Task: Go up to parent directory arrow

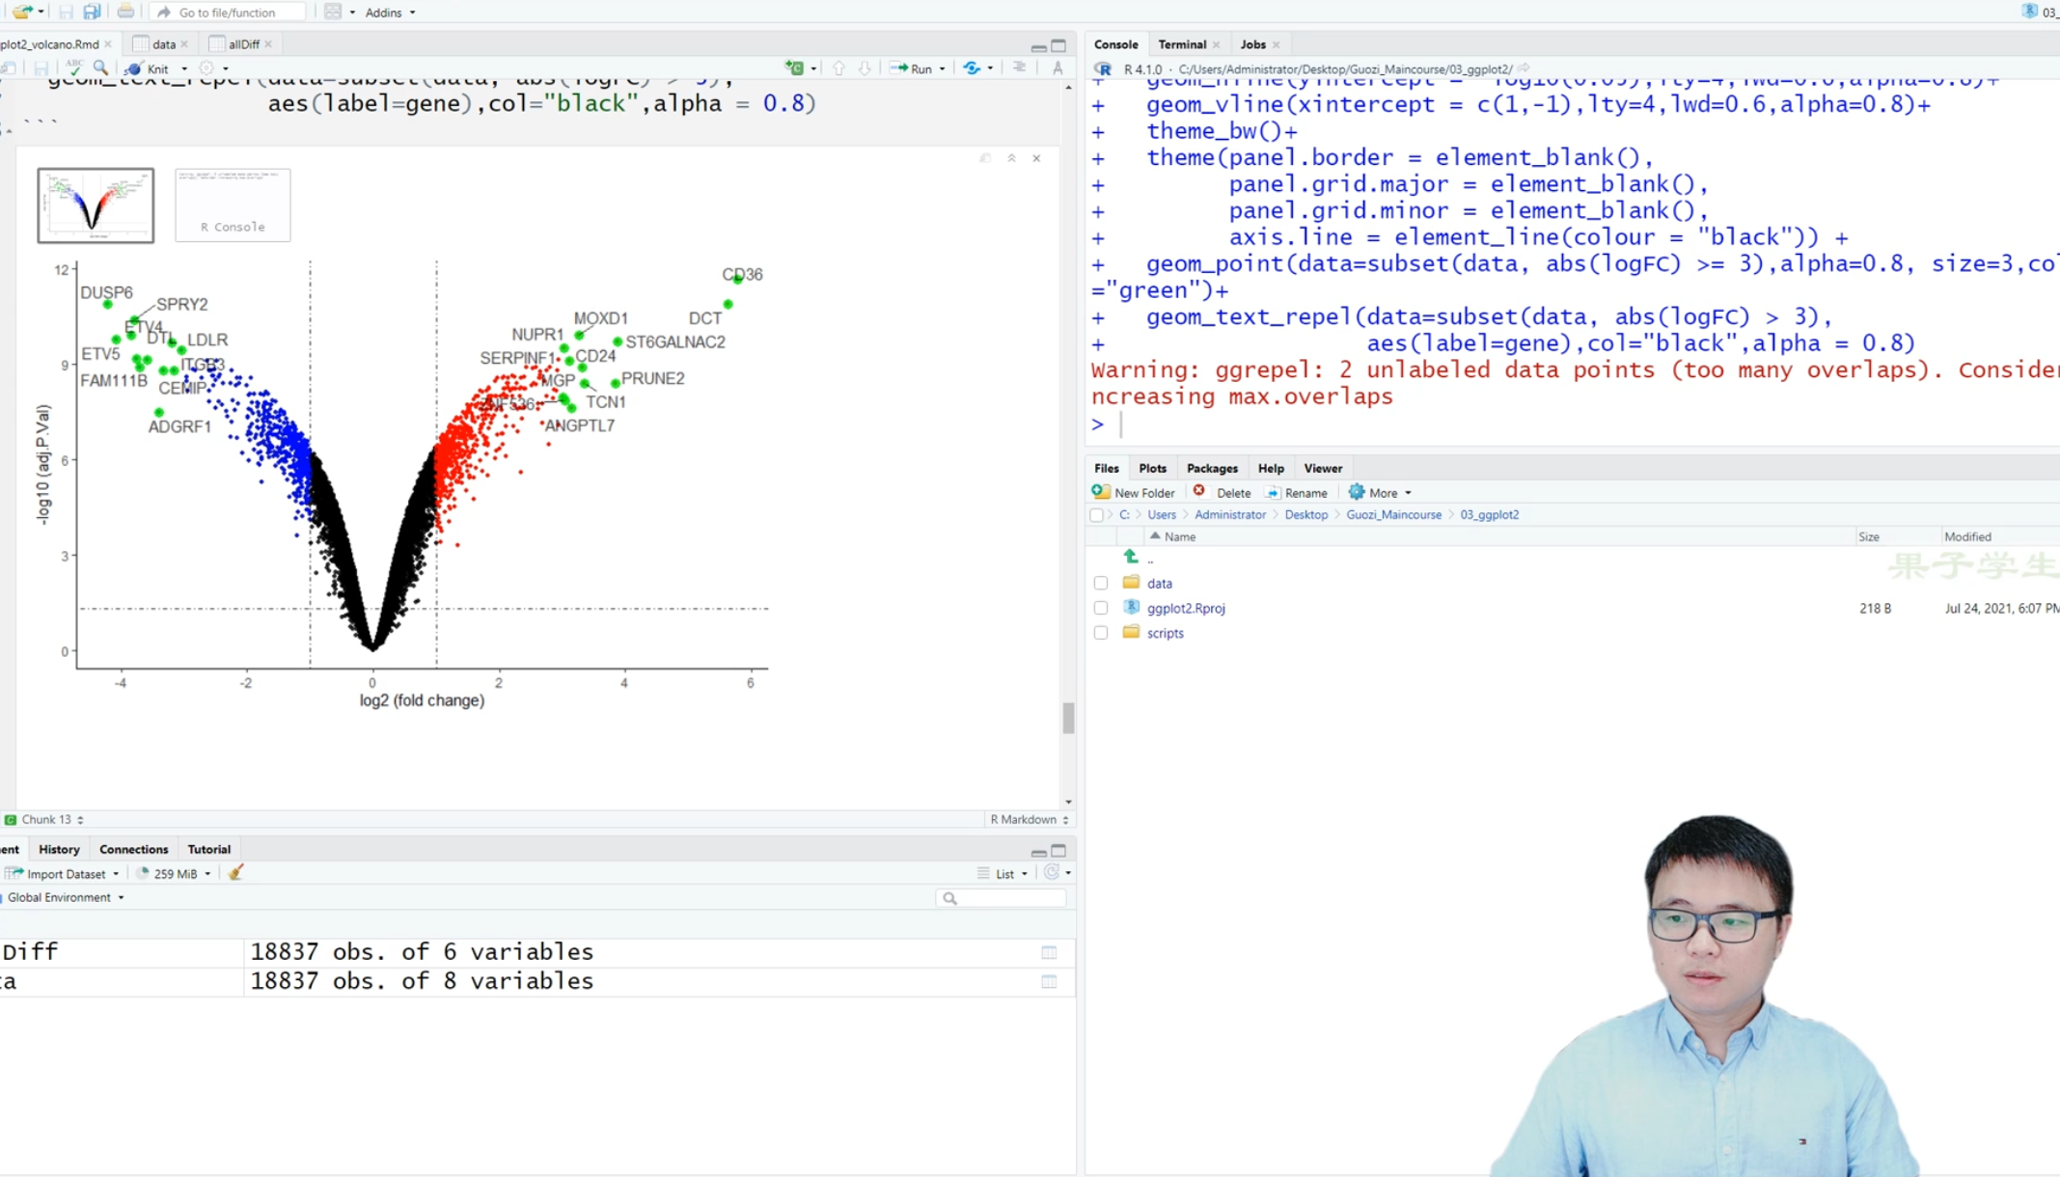Action: (1131, 557)
